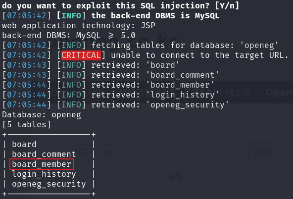
Task: Click the retrieved: 'login_history' log line
Action: (110, 95)
